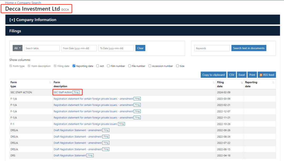Open the RSS feed for filings
This screenshot has width=284, height=161.
pos(267,75)
